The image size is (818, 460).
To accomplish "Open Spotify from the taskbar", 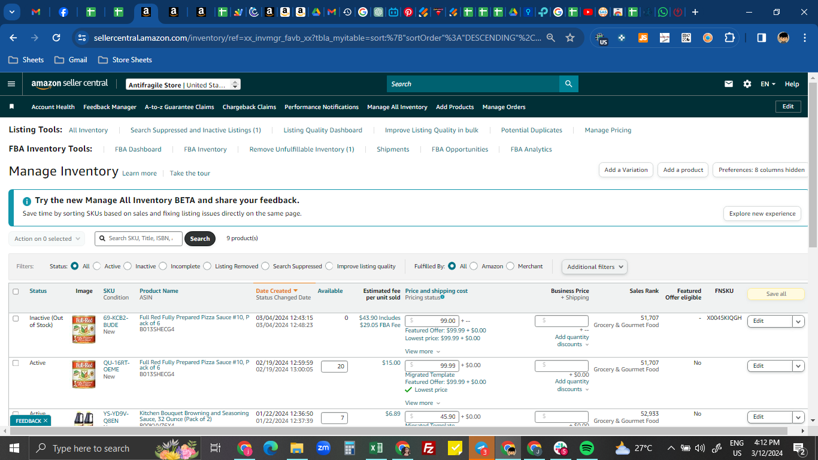I will coord(587,448).
